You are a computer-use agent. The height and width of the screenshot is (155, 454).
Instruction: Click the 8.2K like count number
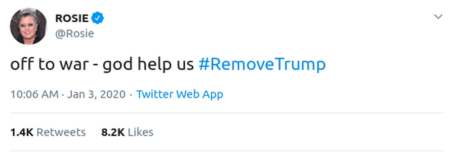click(113, 132)
